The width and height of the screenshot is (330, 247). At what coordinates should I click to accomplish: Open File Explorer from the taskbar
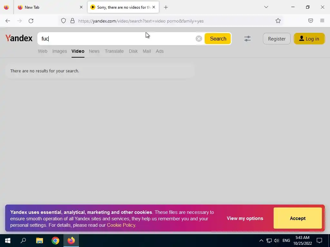coord(39,241)
